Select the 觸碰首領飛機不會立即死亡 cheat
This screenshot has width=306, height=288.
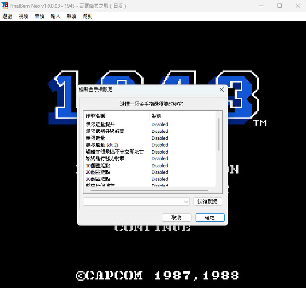point(150,152)
